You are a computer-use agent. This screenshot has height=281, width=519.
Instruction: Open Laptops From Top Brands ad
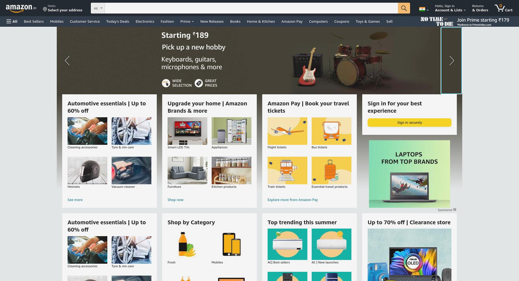[x=410, y=174]
